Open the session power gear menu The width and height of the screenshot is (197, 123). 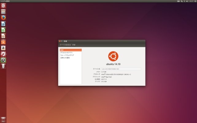(x=195, y=1)
